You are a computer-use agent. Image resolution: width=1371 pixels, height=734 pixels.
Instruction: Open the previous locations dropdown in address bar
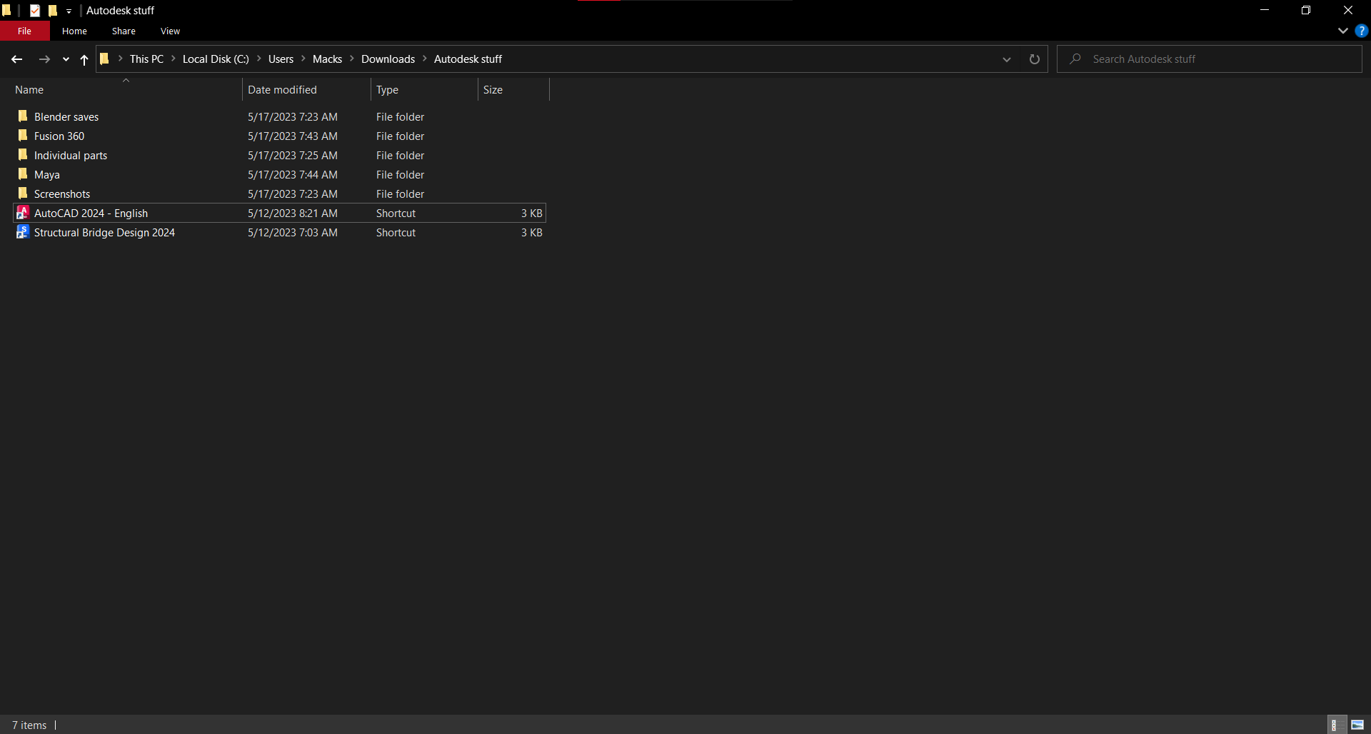pos(1007,59)
